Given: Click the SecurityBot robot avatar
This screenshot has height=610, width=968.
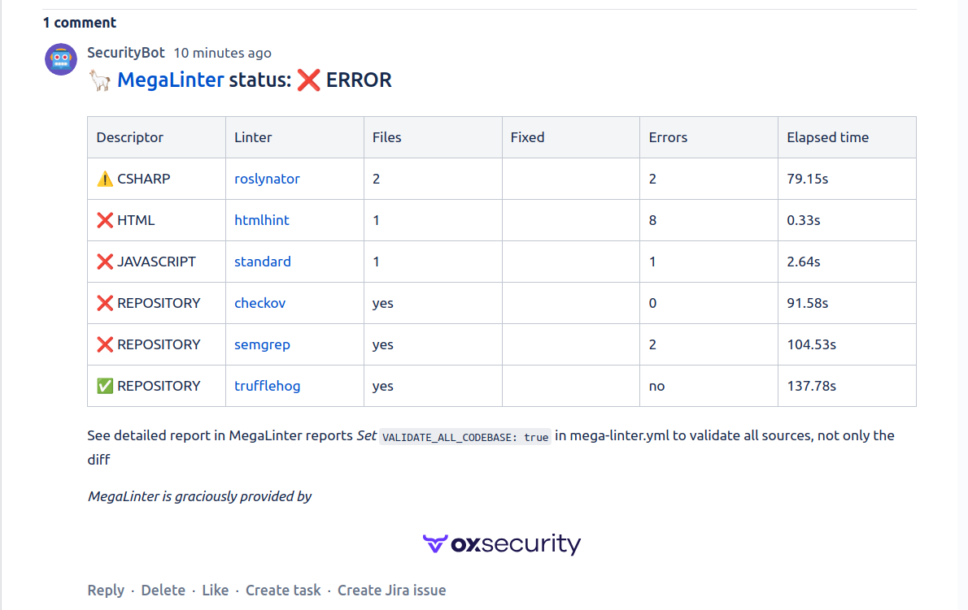Looking at the screenshot, I should 61,59.
